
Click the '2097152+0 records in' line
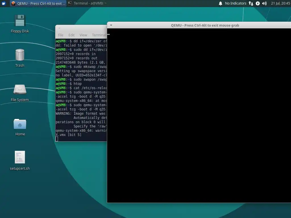(x=76, y=54)
